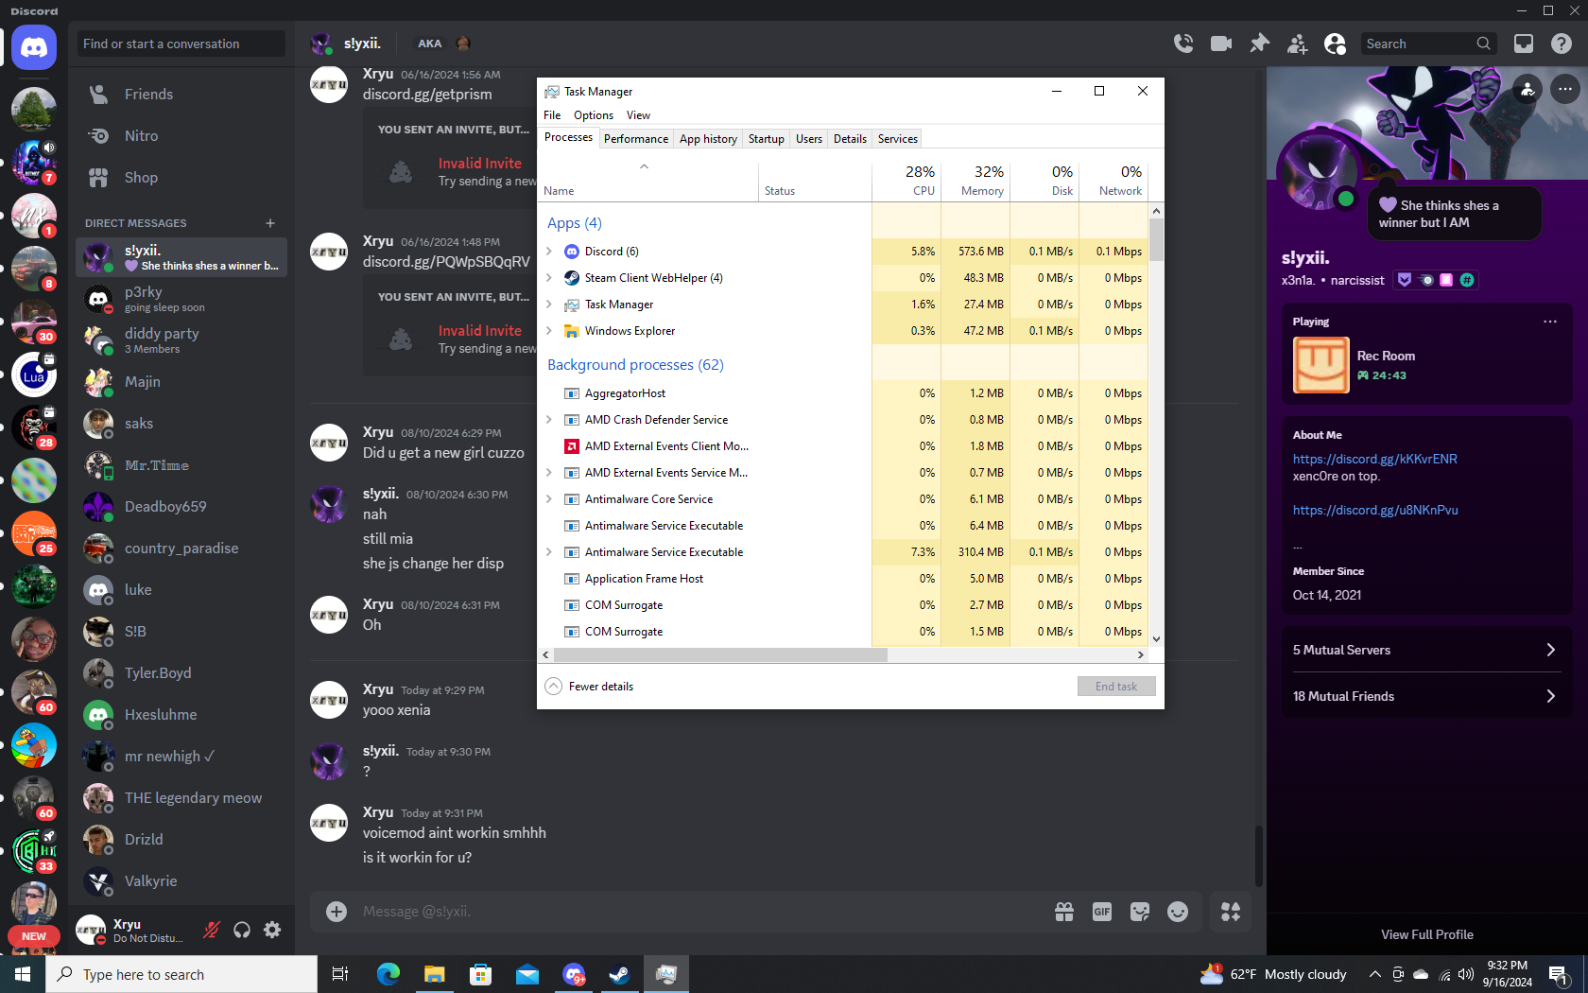Click the Message @s!yxii. text box
The image size is (1588, 993).
click(x=699, y=912)
